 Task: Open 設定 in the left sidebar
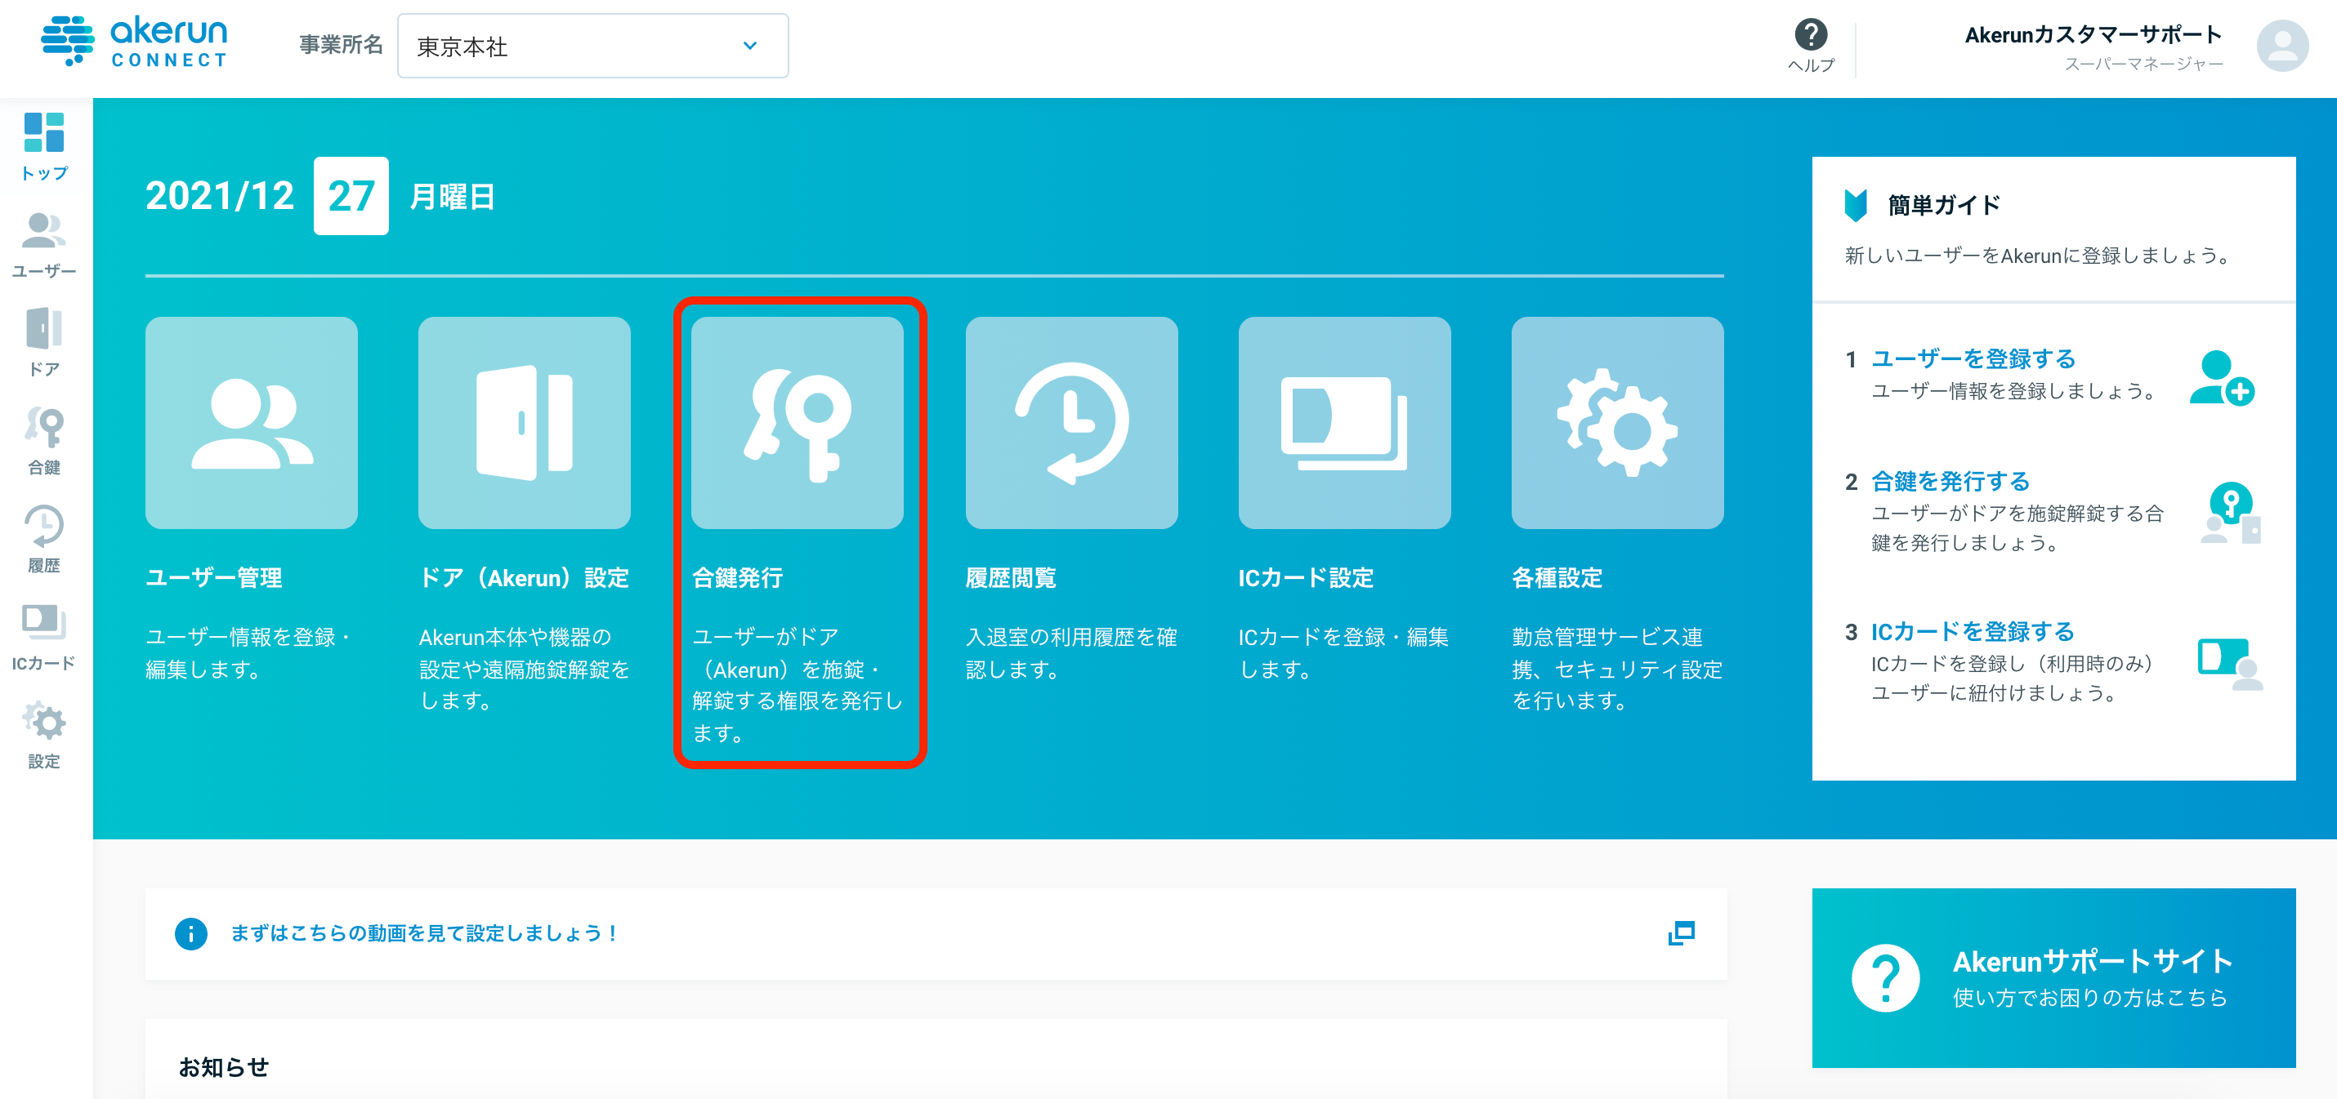tap(44, 735)
